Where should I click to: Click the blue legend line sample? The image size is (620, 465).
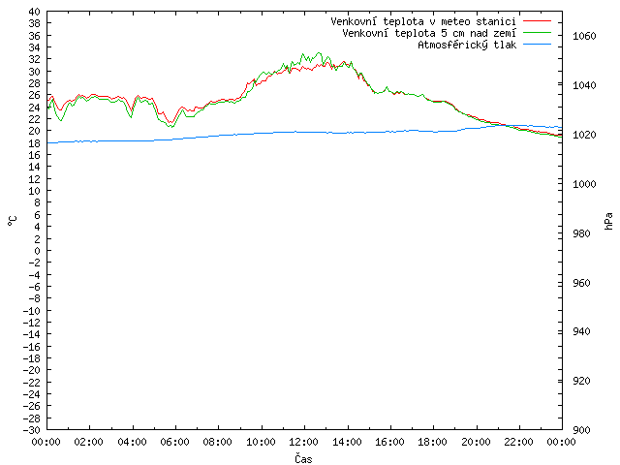coord(537,45)
